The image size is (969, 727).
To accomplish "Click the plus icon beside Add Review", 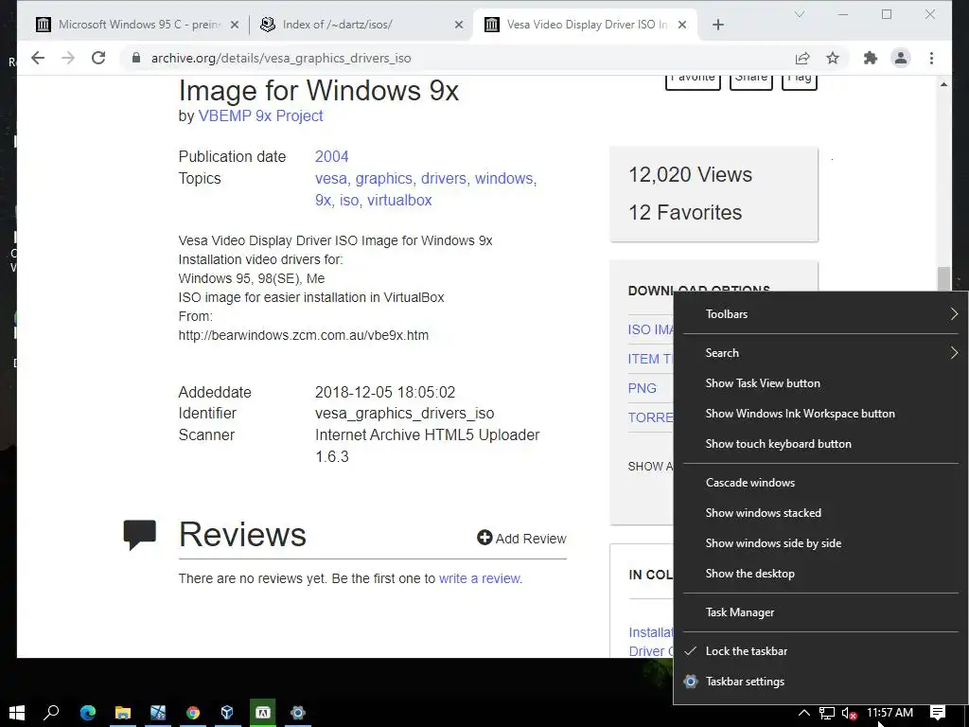I will coord(484,538).
